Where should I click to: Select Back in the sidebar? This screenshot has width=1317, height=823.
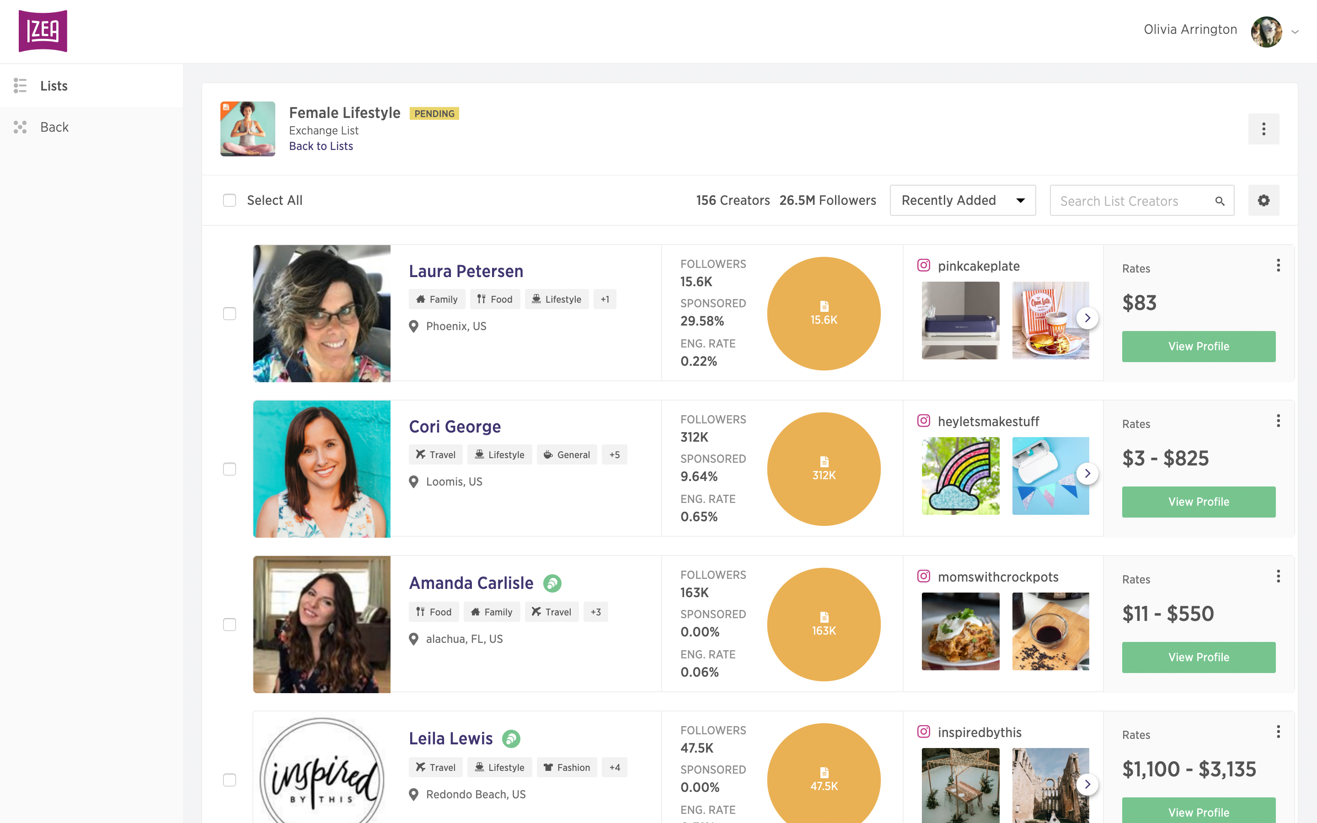[54, 127]
